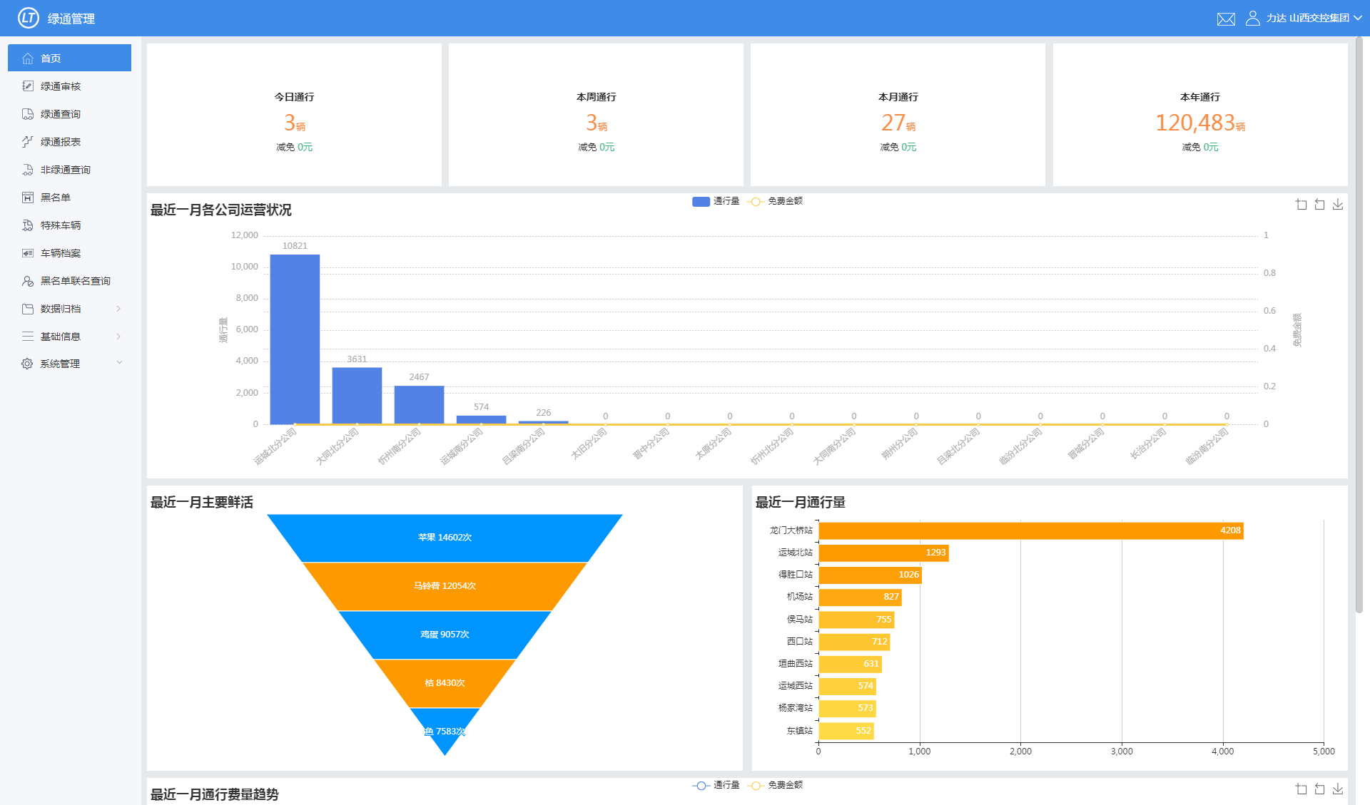The height and width of the screenshot is (805, 1370).
Task: Toggle 通行量 legend in 通行费量趋势 chart
Action: [x=716, y=785]
